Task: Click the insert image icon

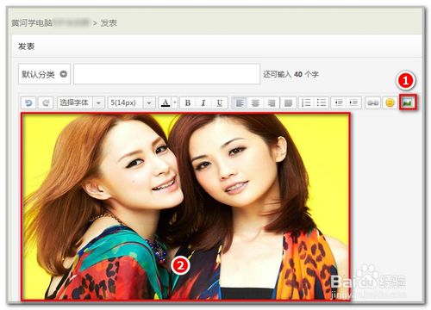Action: click(x=408, y=102)
